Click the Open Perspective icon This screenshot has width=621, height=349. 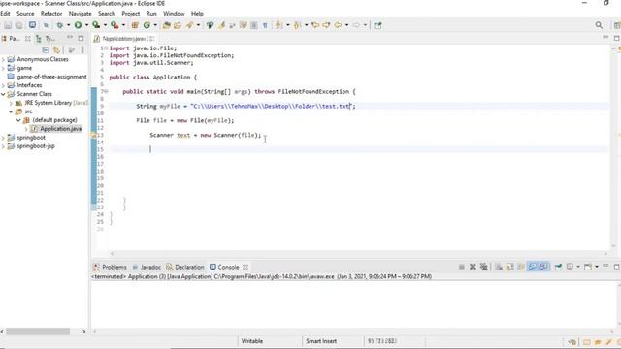pos(617,25)
